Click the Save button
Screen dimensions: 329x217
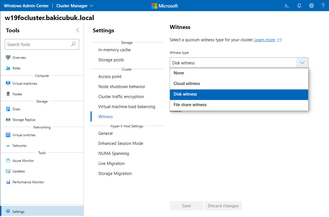[186, 206]
